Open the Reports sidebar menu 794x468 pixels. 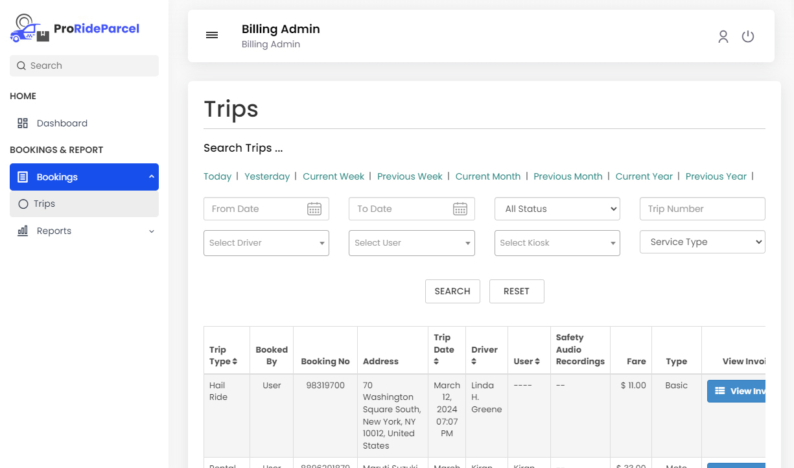[84, 231]
